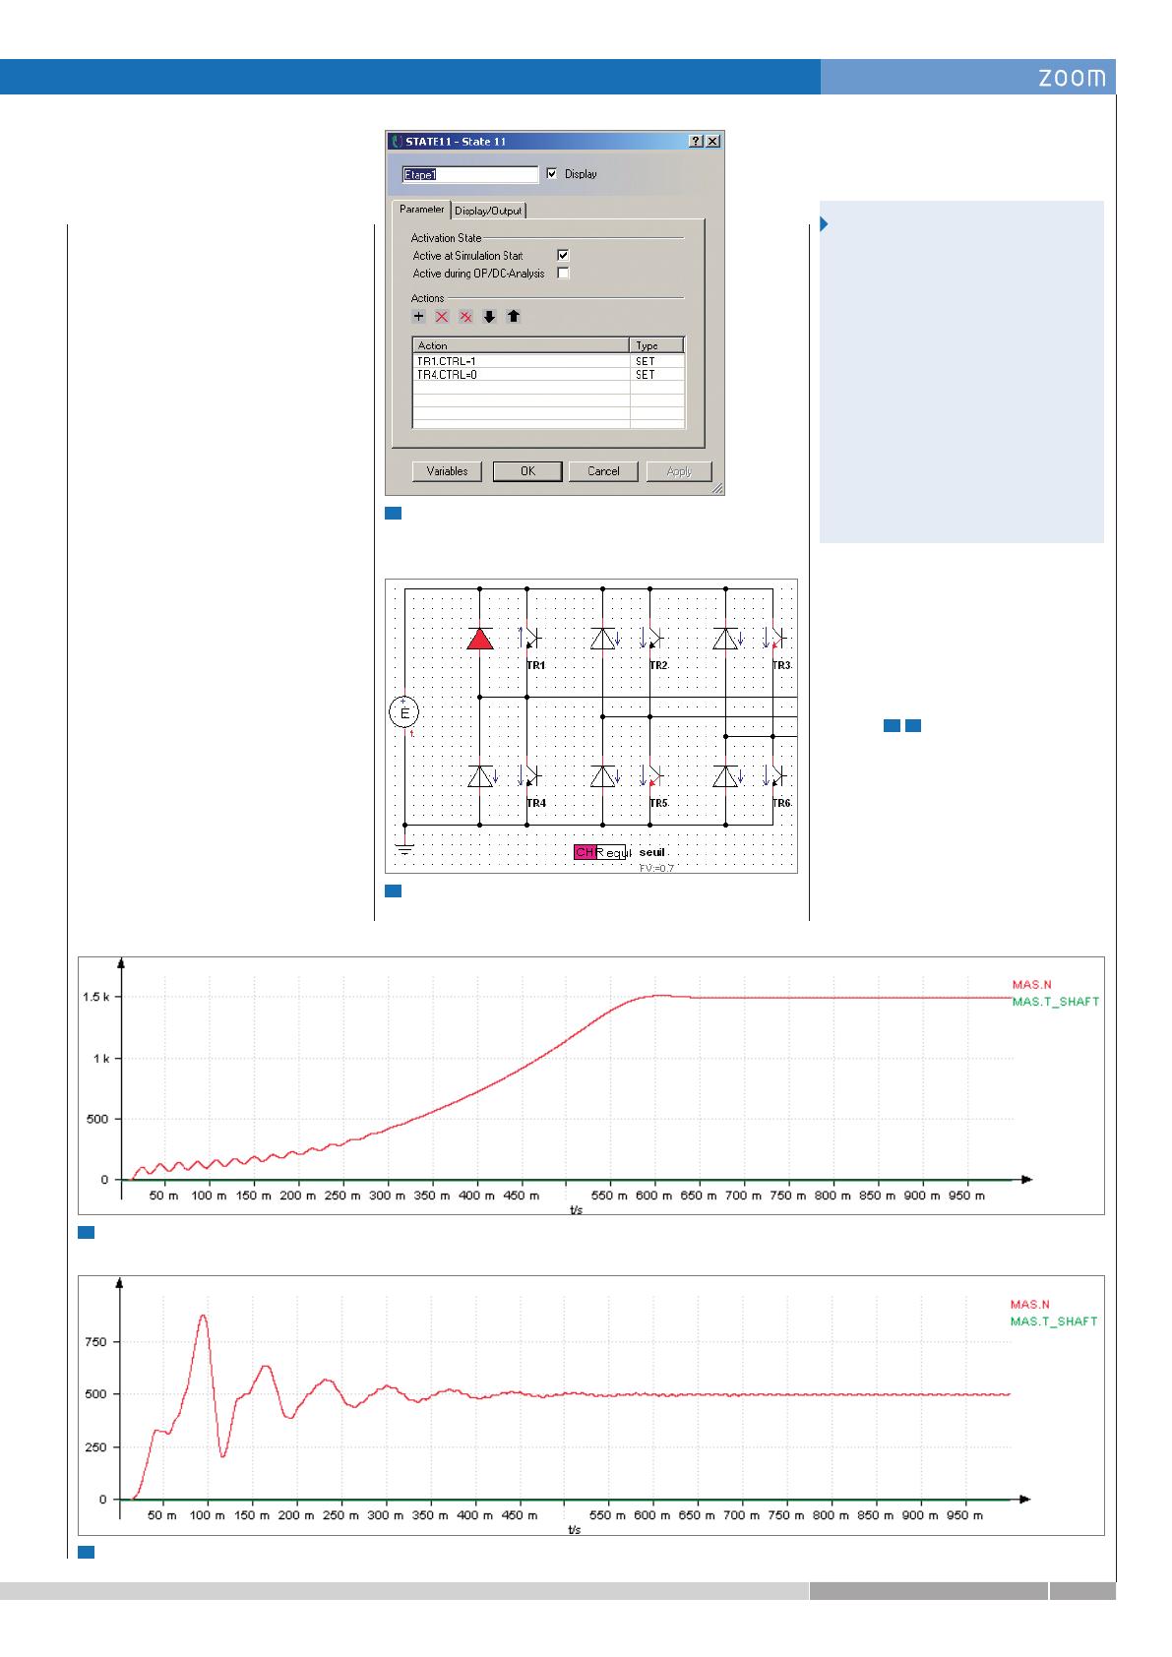
Task: Select the red filled diode next to TR1
Action: tap(479, 639)
